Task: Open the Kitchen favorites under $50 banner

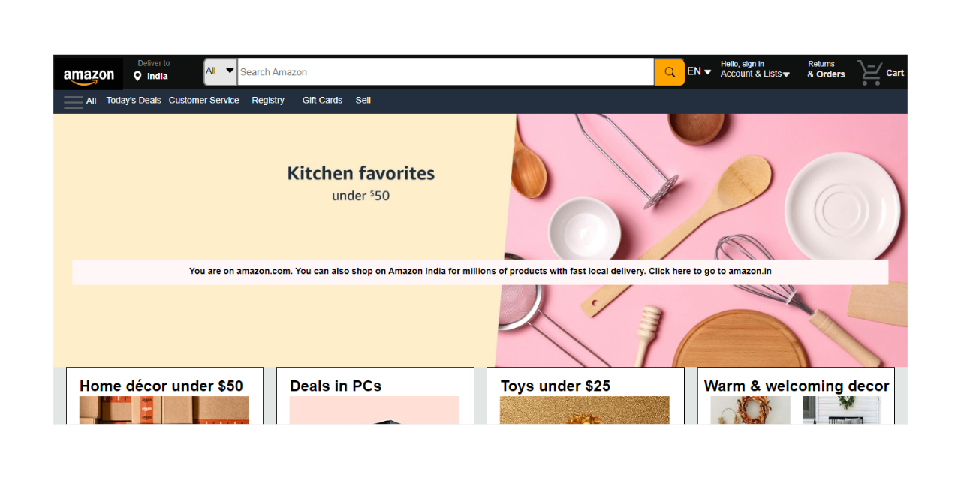Action: pos(480,240)
